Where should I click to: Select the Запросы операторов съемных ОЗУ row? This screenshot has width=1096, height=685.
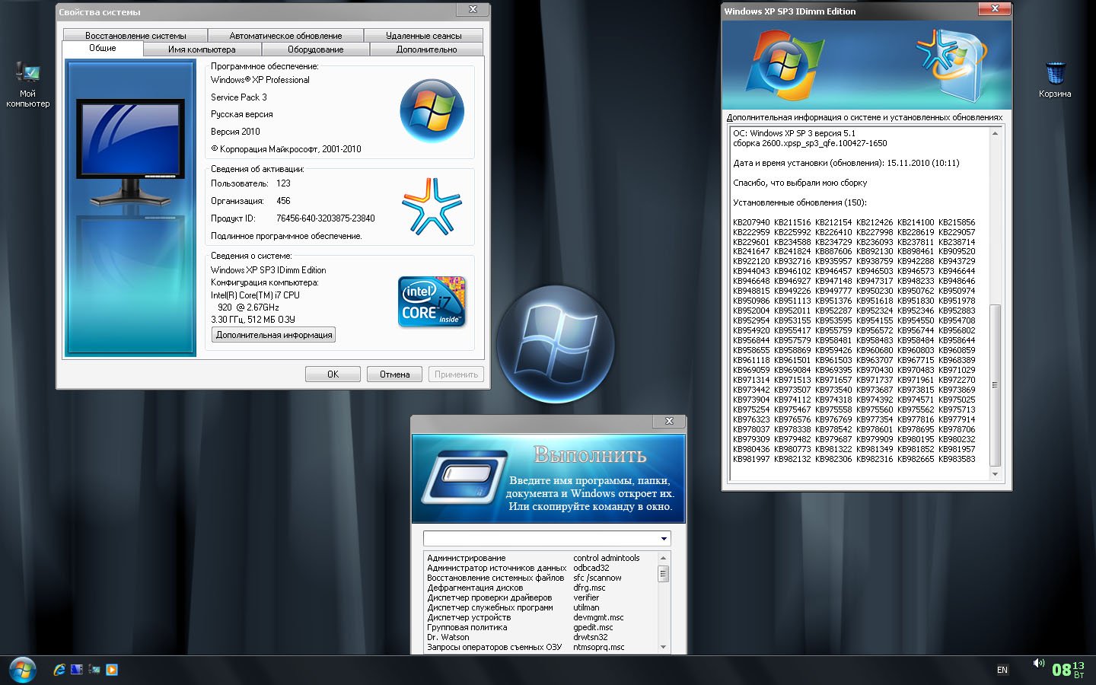(x=540, y=647)
